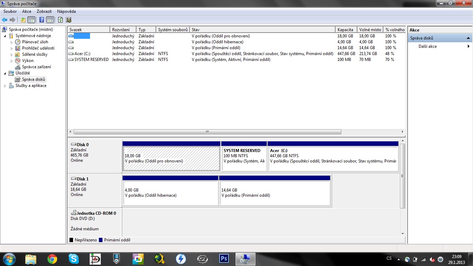Click the blue Back arrow in toolbar

pos(5,20)
